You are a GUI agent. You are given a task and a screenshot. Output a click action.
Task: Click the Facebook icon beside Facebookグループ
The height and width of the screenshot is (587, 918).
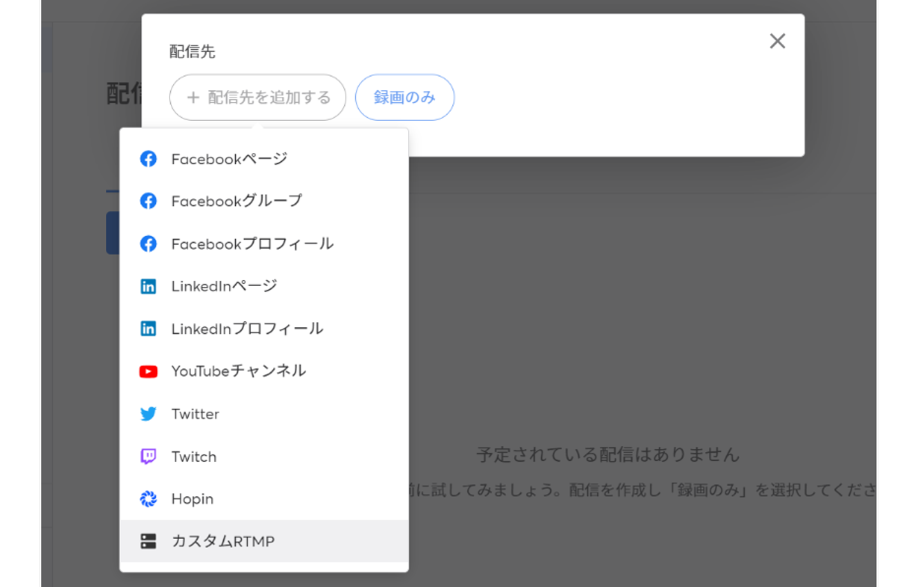coord(149,201)
